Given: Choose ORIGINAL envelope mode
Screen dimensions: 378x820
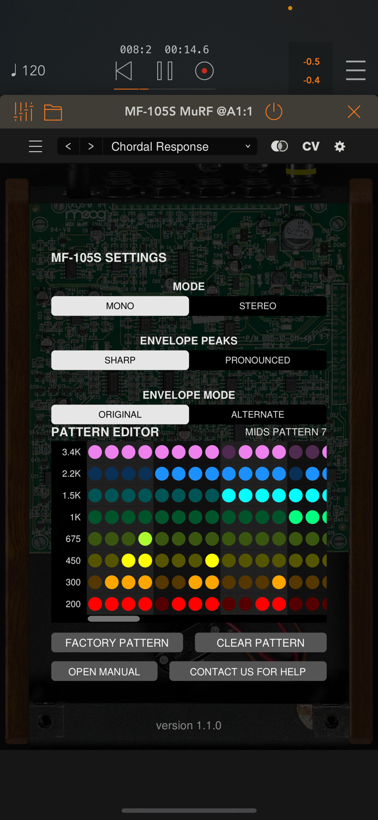Looking at the screenshot, I should pyautogui.click(x=120, y=414).
